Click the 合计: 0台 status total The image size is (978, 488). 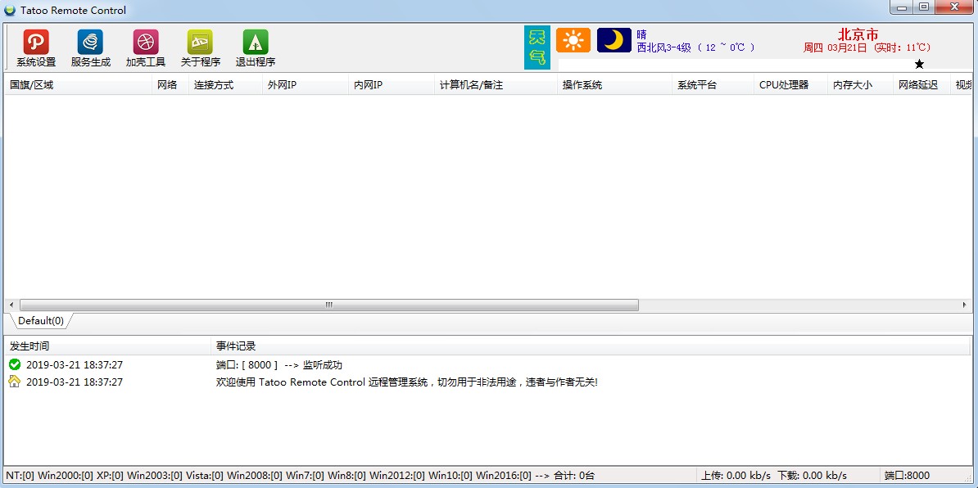(574, 476)
